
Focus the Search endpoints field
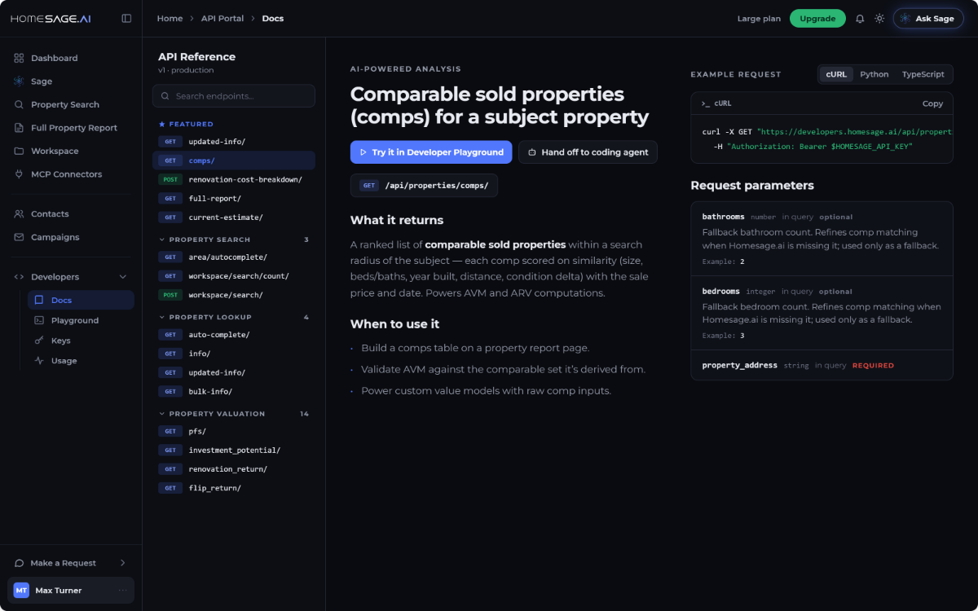coord(234,96)
